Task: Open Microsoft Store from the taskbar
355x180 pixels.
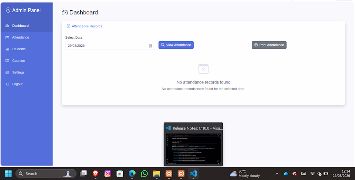Action: click(x=120, y=174)
